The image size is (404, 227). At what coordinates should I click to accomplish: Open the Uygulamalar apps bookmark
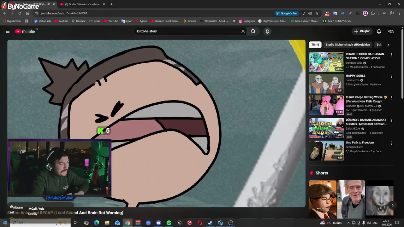[x=12, y=21]
